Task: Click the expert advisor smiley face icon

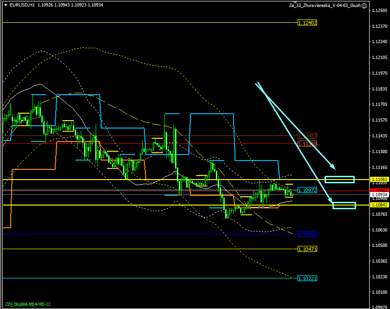Action: 364,5
